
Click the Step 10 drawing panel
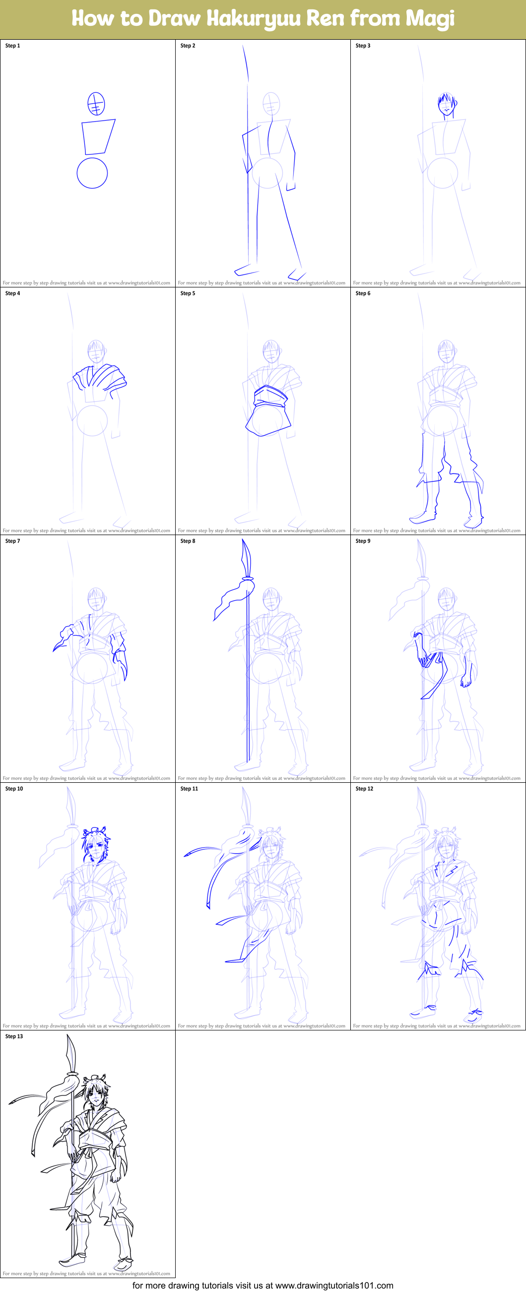[x=88, y=906]
